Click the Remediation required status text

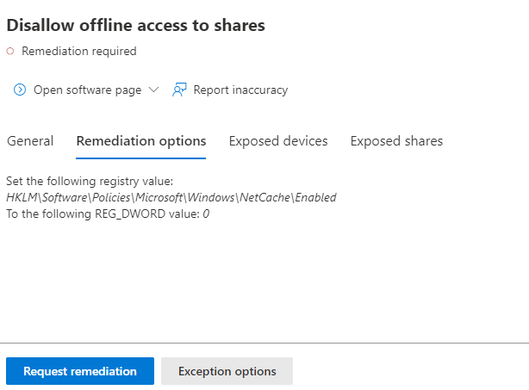[x=79, y=52]
